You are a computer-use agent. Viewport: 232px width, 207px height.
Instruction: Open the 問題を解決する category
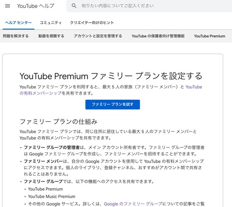[15, 36]
